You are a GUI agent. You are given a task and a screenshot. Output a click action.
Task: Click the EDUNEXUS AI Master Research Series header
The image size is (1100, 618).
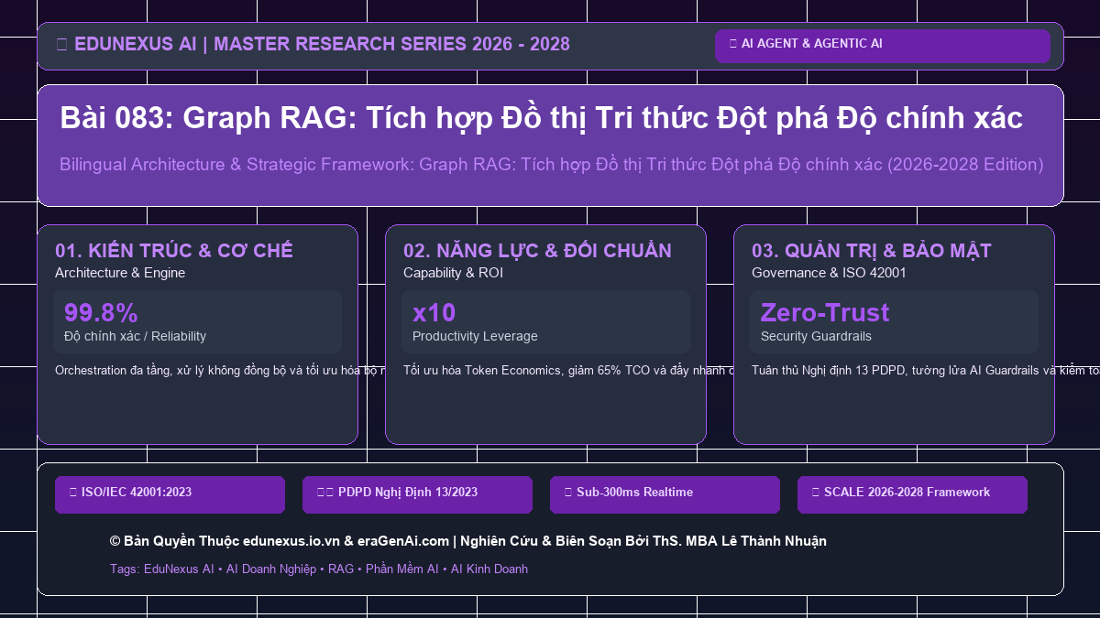[313, 44]
